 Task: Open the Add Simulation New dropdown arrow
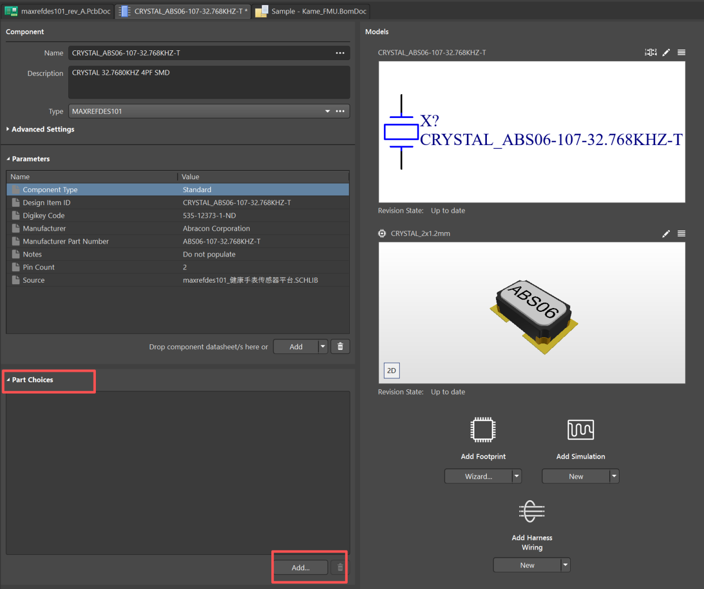coord(614,476)
